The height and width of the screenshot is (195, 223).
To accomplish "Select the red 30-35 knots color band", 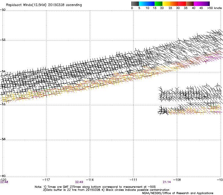I will (182, 4).
